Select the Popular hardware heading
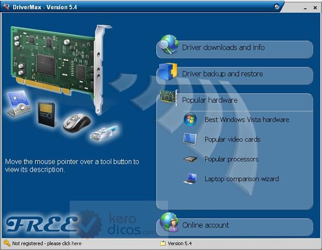Viewport: 322px width, 250px height. pyautogui.click(x=210, y=100)
